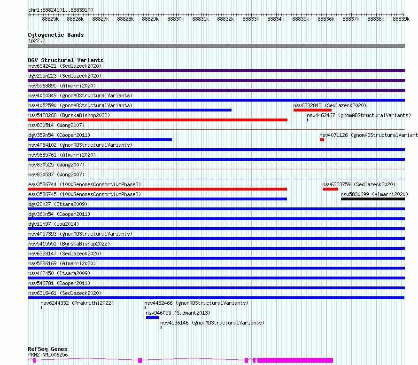Viewport: 418px width, 365px height.
Task: Open the nsv5885761 (Almarri2020) label
Action: [x=62, y=155]
